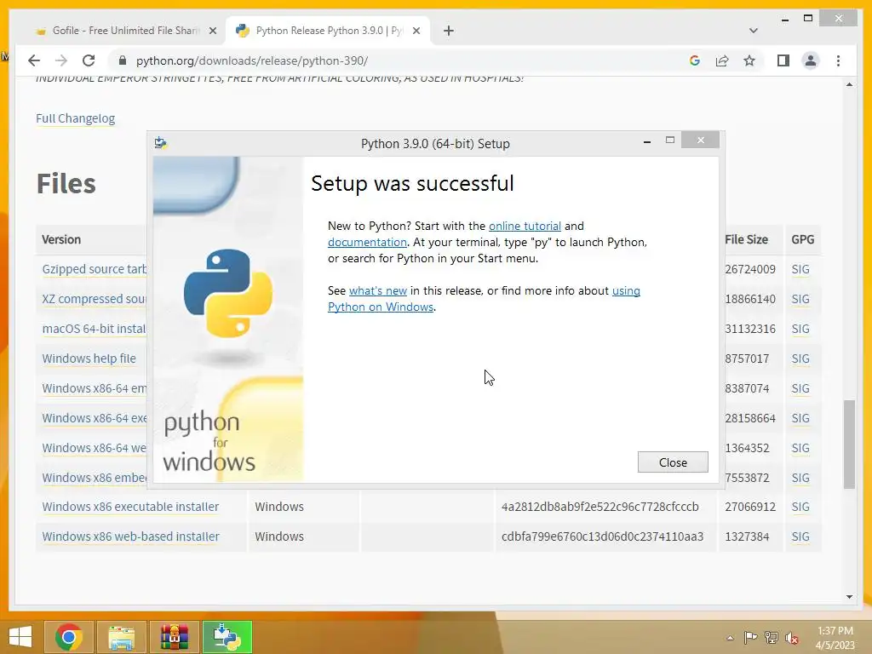Open the Full Changelog link
Screen dimensions: 872x654
tap(76, 118)
